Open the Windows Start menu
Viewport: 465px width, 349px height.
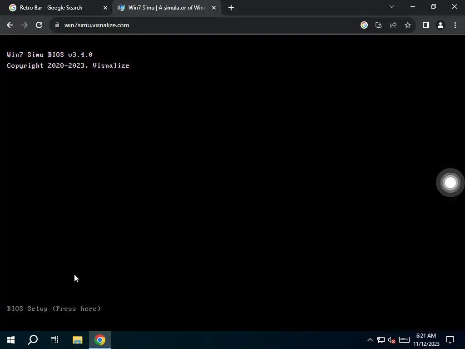point(11,340)
